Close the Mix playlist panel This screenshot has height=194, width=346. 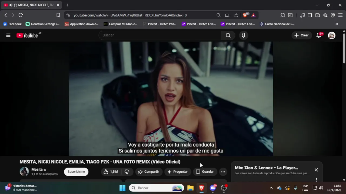[x=316, y=170]
